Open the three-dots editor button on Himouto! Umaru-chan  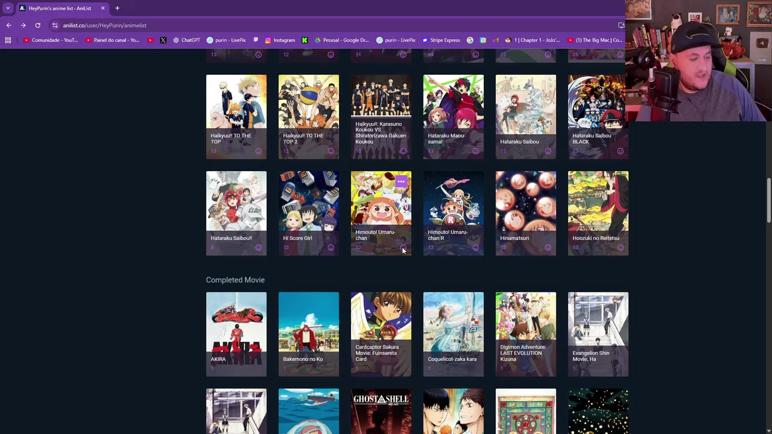(401, 181)
